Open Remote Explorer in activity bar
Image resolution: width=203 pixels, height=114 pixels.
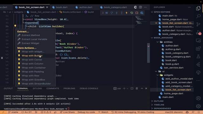[198, 41]
